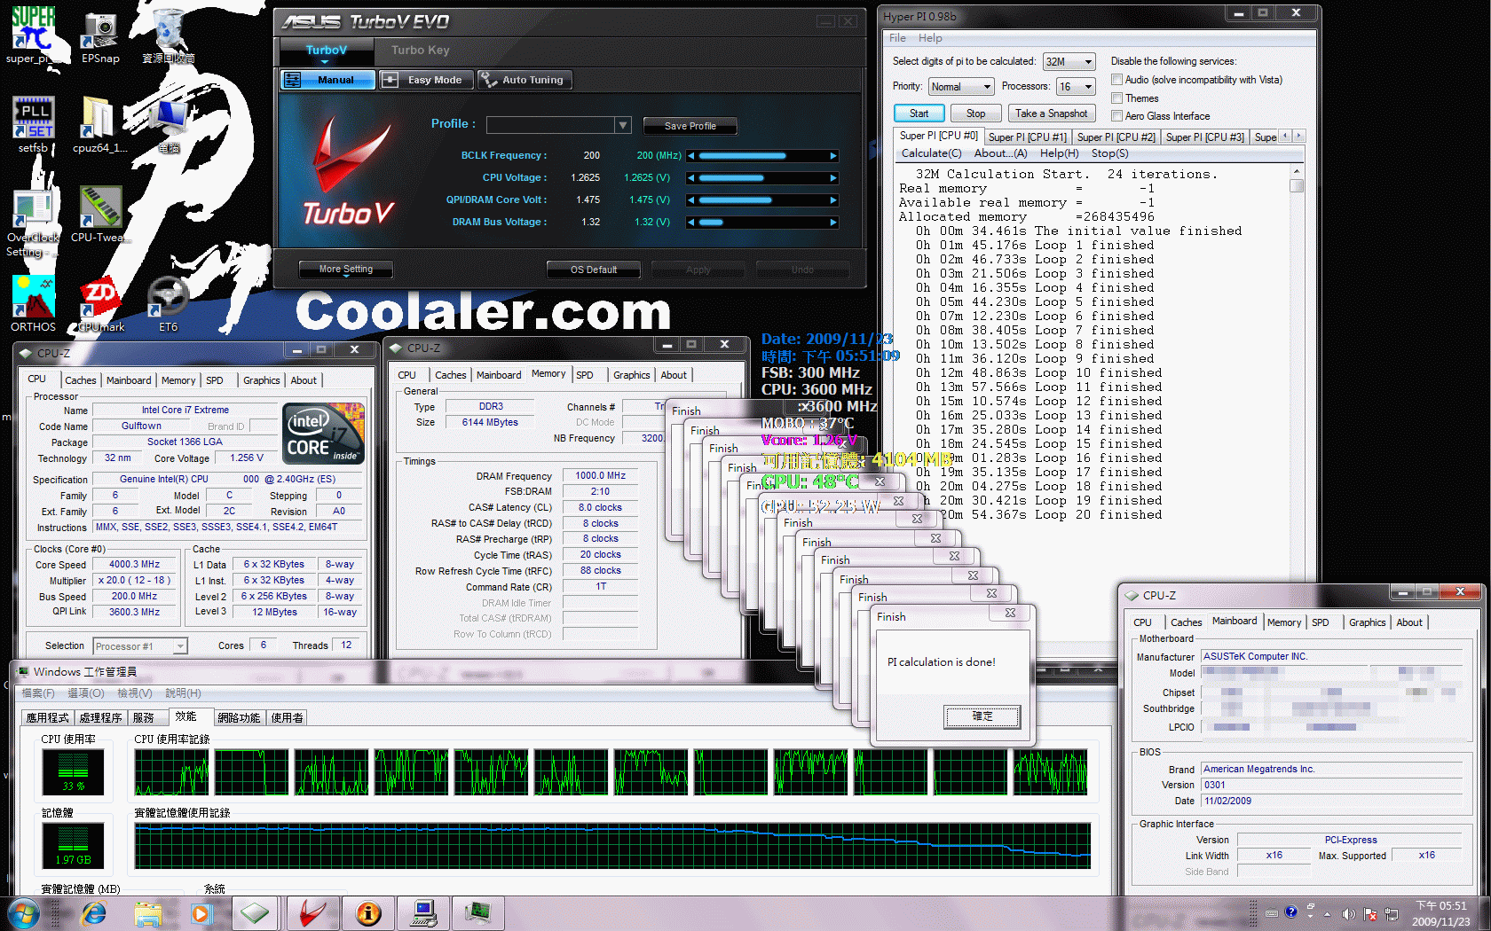Open the Computer (電腦) desktop icon
Screen dimensions: 1491x931
[169, 124]
